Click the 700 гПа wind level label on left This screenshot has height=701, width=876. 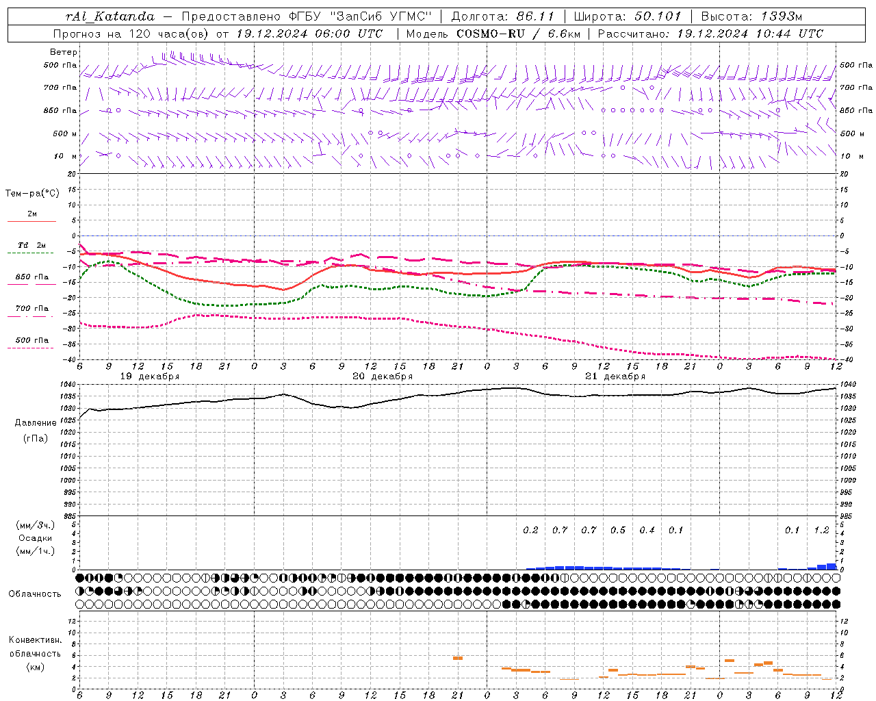click(x=60, y=88)
